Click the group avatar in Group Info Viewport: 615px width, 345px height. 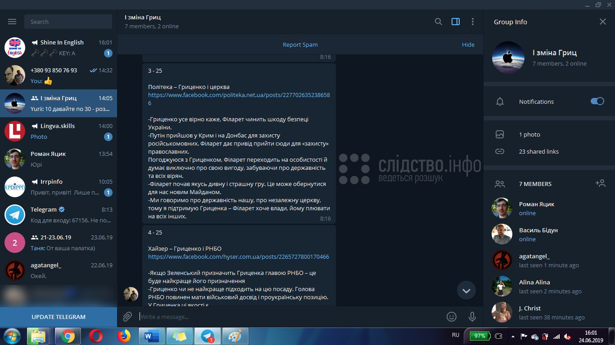(x=508, y=57)
